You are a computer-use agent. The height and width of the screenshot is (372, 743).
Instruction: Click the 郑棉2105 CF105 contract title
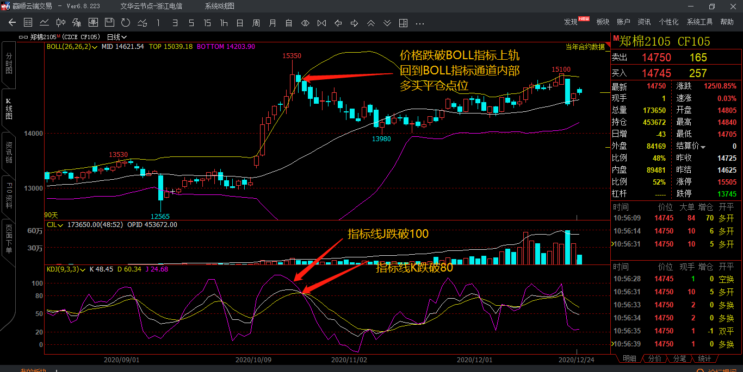[x=665, y=41]
